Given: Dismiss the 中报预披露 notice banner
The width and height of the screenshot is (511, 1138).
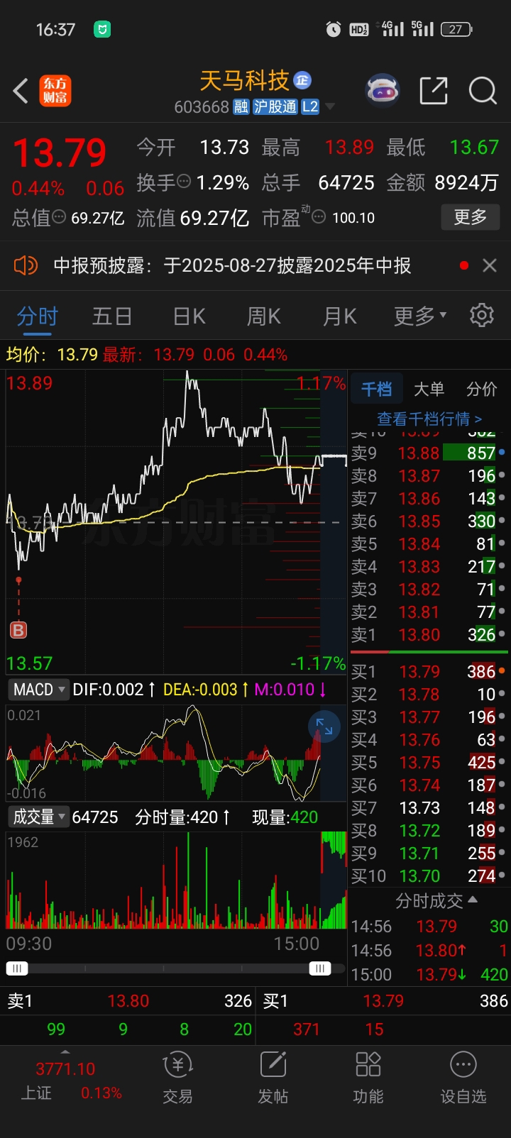Looking at the screenshot, I should click(x=489, y=265).
